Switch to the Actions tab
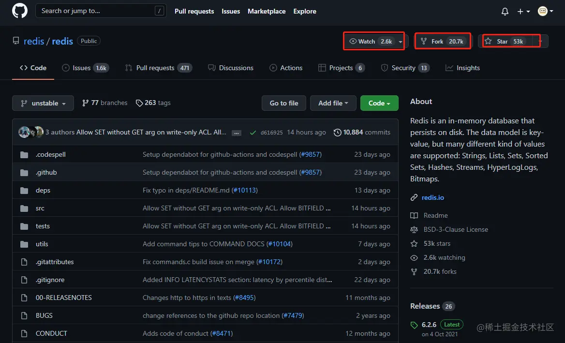The width and height of the screenshot is (565, 343). tap(286, 68)
